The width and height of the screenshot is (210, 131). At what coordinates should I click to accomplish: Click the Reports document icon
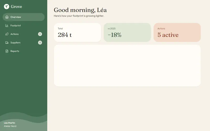tap(7, 51)
